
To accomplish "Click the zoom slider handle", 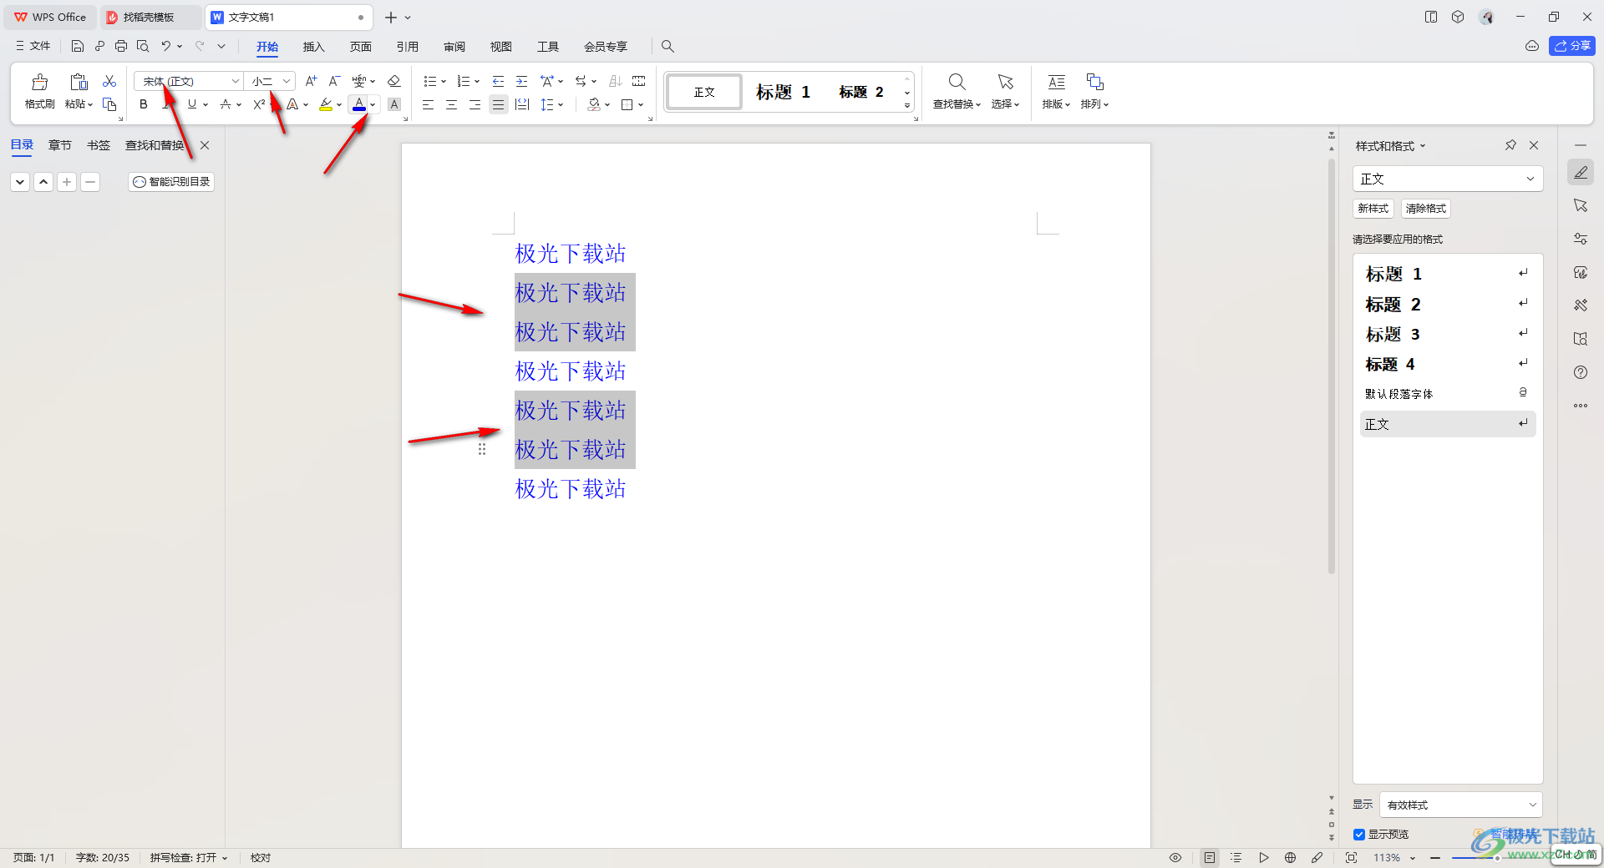I will click(1497, 857).
